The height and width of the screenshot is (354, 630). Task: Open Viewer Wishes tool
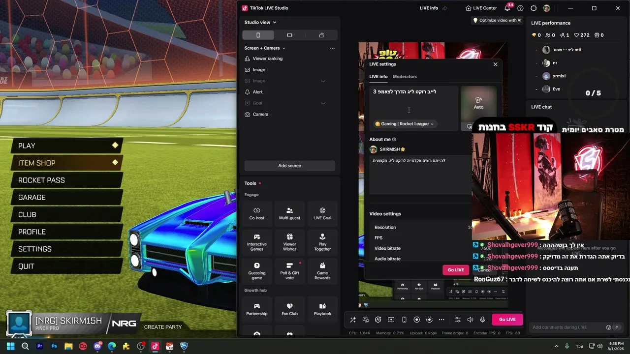click(x=289, y=243)
